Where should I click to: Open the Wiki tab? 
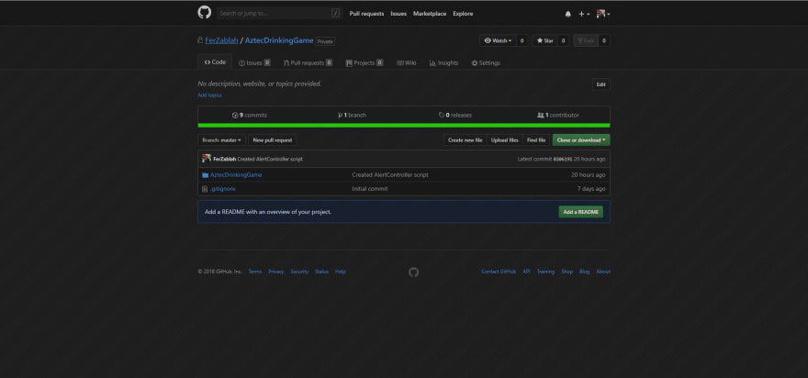(407, 62)
